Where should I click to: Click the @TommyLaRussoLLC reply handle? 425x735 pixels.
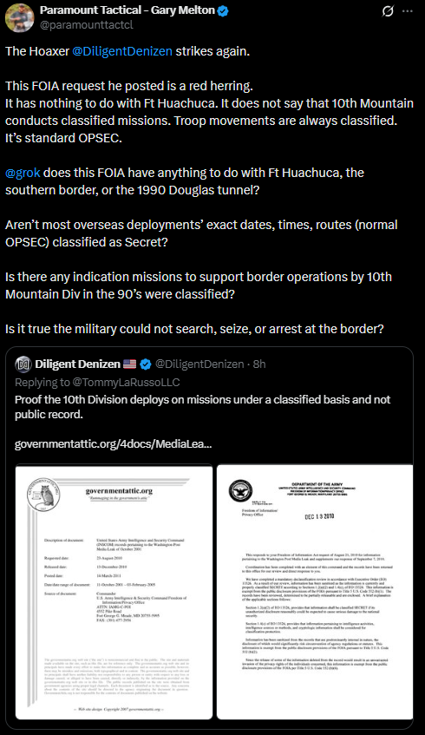tap(126, 383)
